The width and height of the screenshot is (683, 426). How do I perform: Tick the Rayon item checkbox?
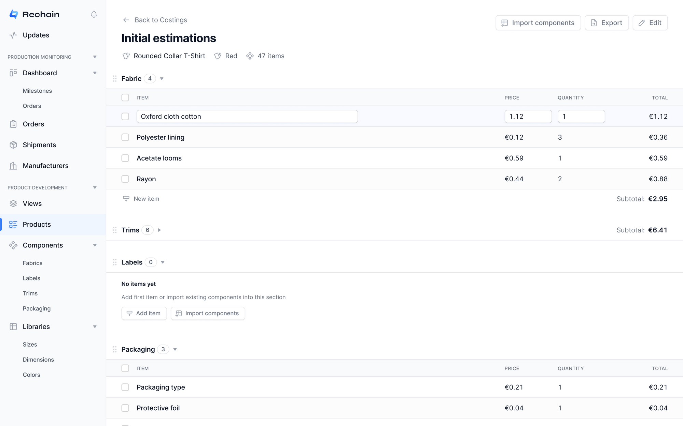coord(125,179)
